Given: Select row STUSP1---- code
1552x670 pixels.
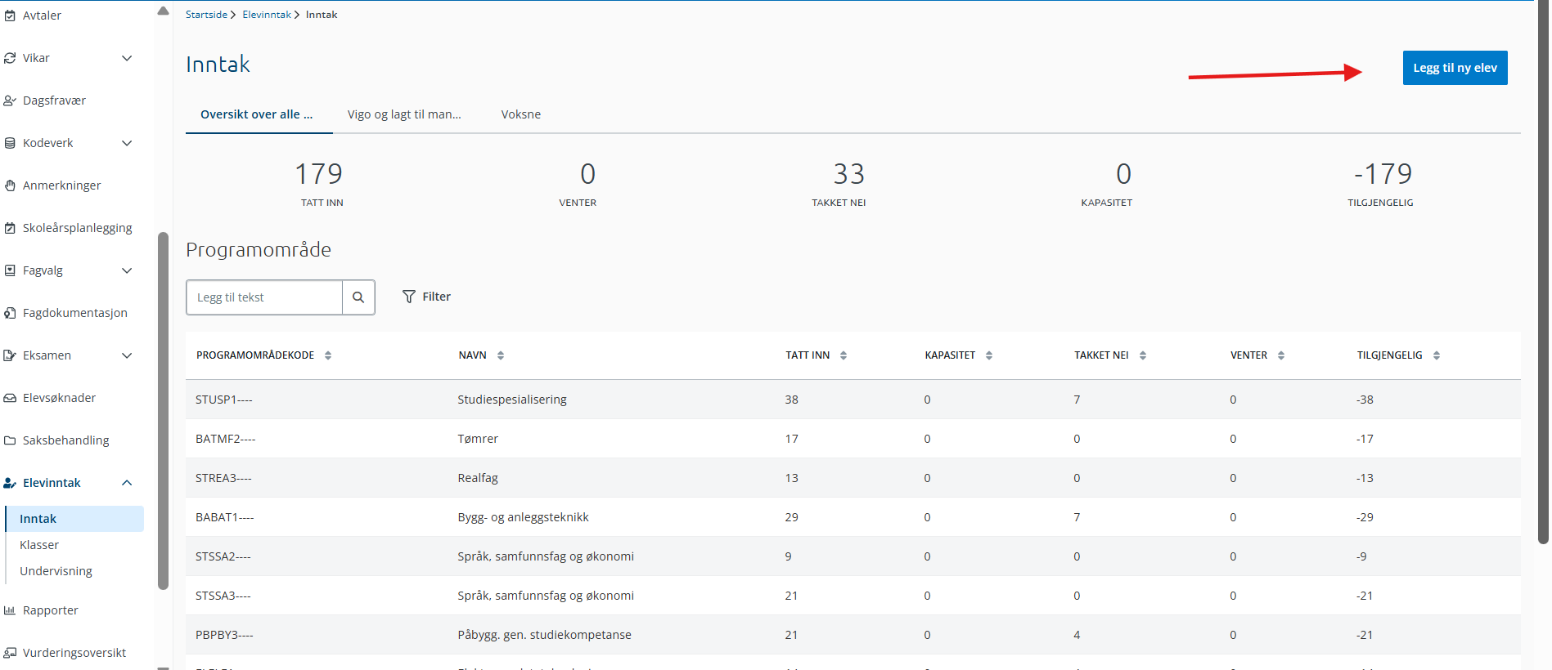Looking at the screenshot, I should click(x=223, y=400).
